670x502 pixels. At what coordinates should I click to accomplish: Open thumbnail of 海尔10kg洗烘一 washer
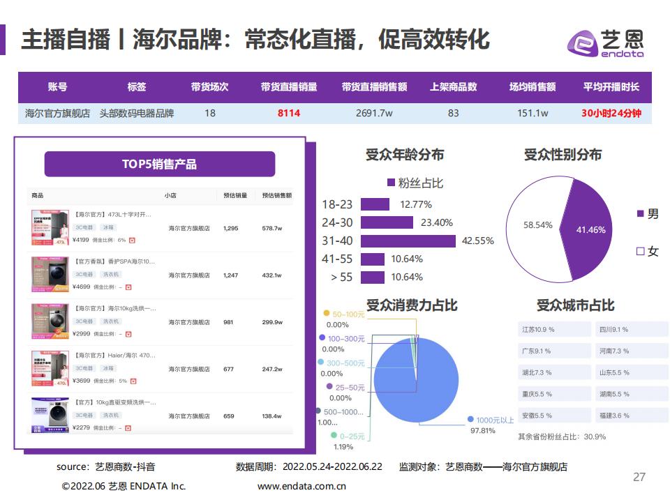(50, 321)
